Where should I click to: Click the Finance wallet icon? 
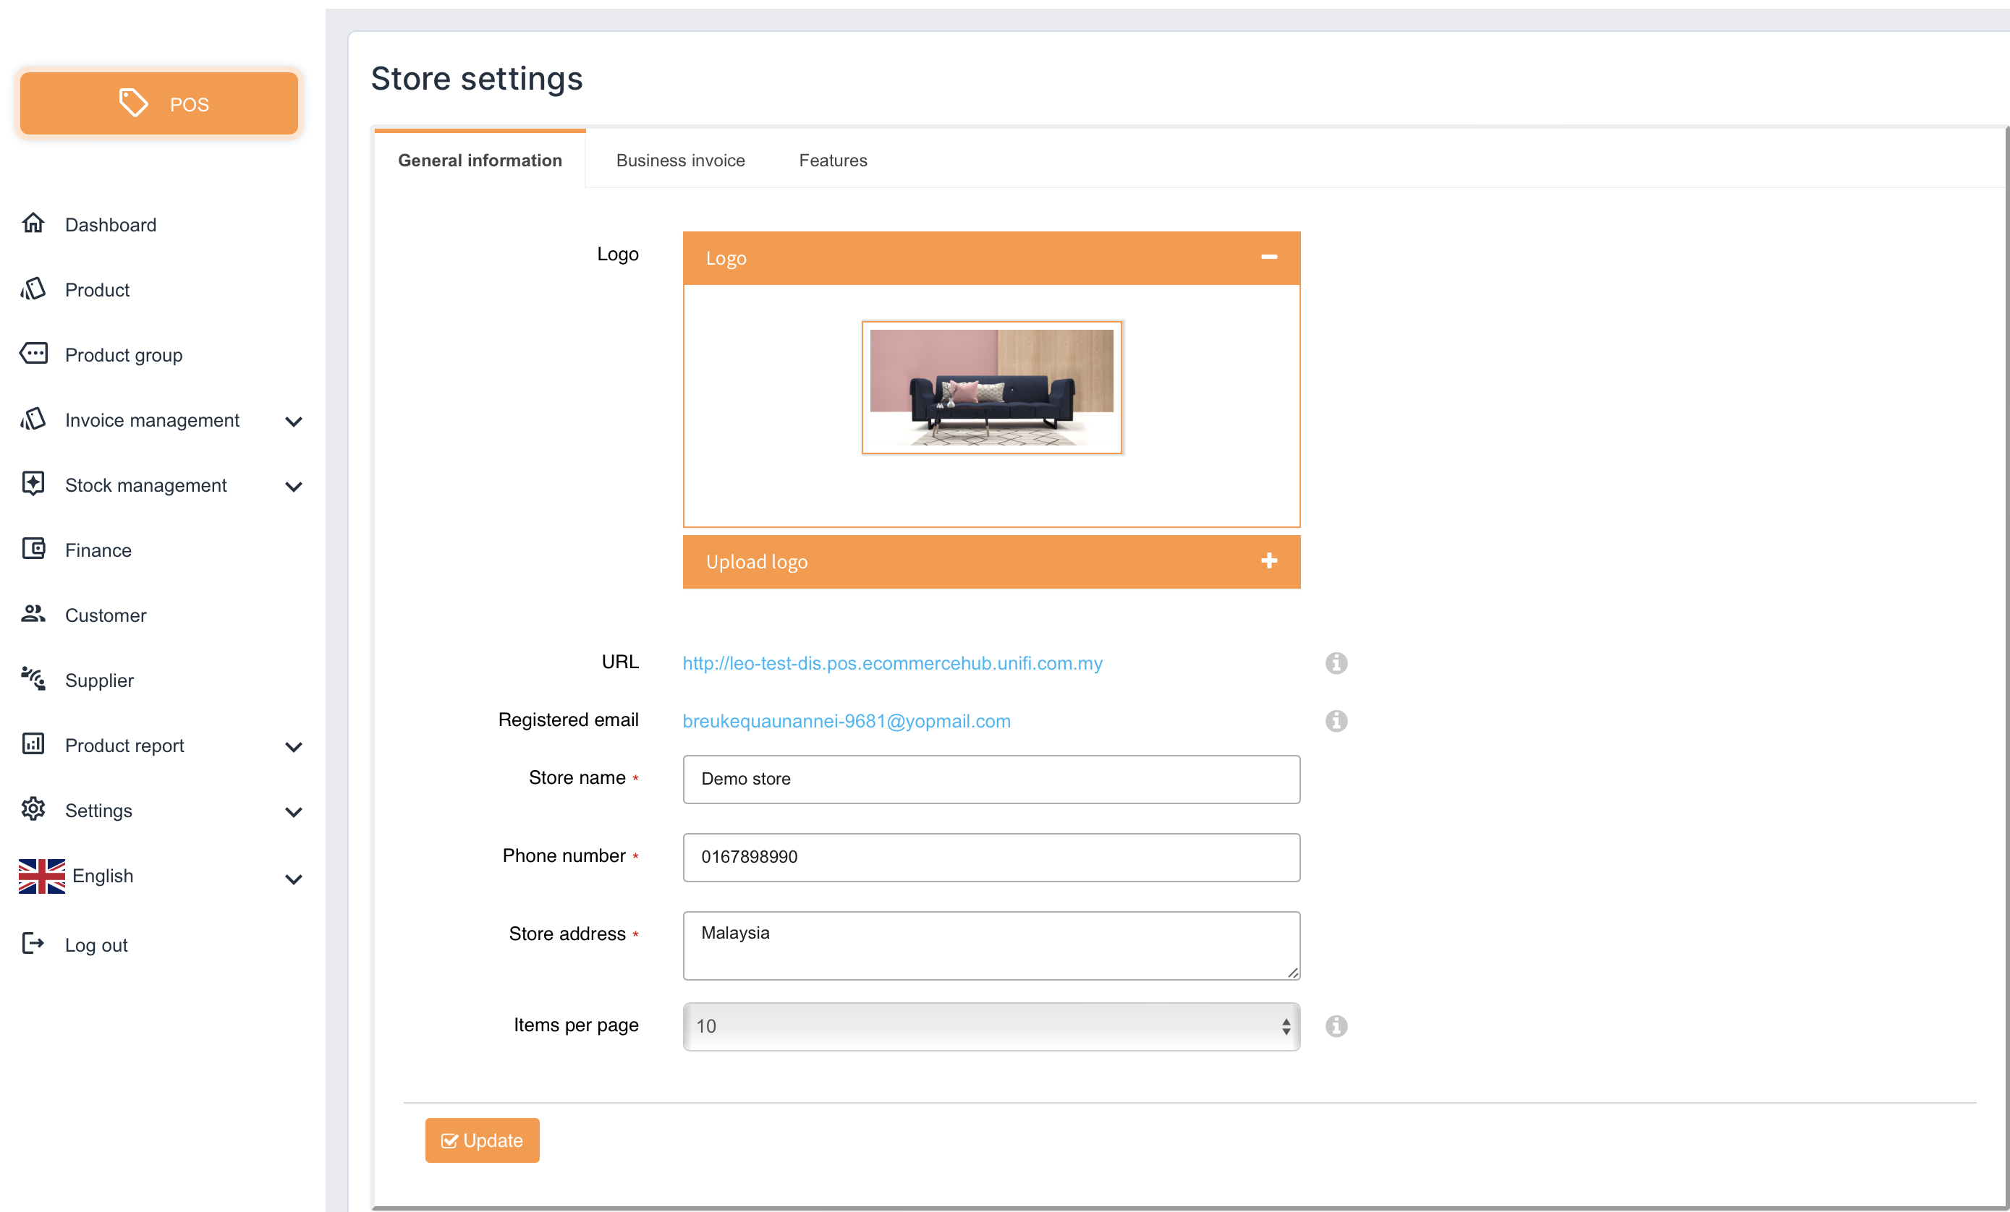[33, 550]
